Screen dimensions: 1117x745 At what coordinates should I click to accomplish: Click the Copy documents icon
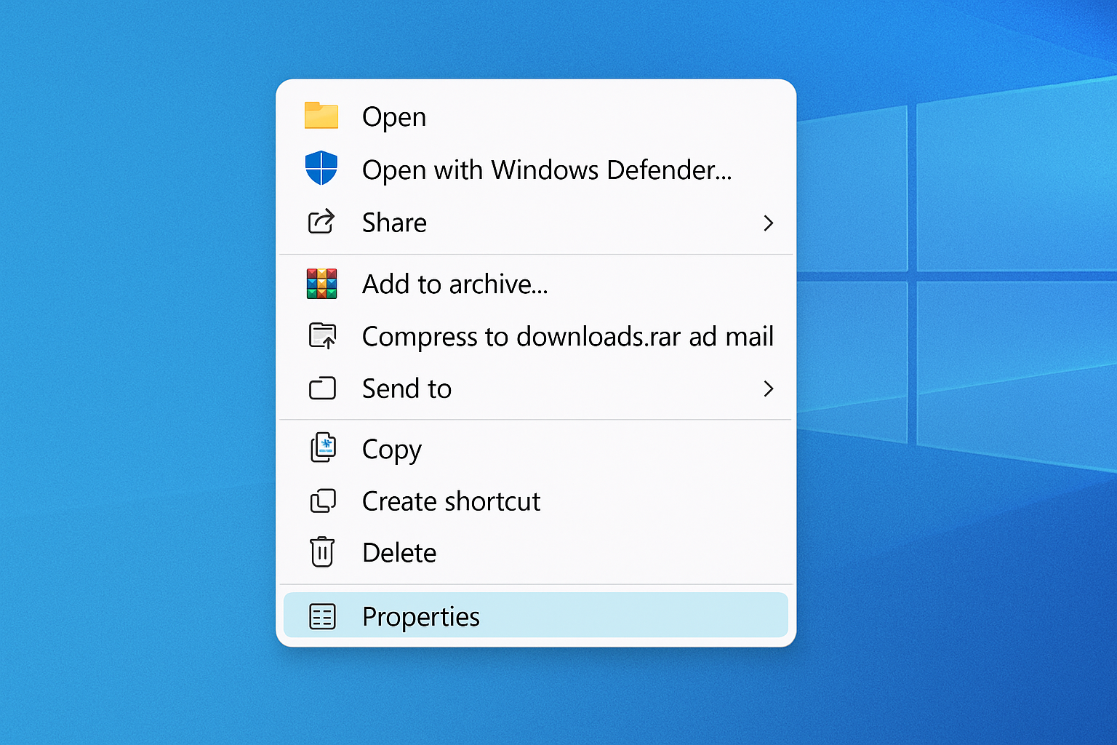pos(322,447)
